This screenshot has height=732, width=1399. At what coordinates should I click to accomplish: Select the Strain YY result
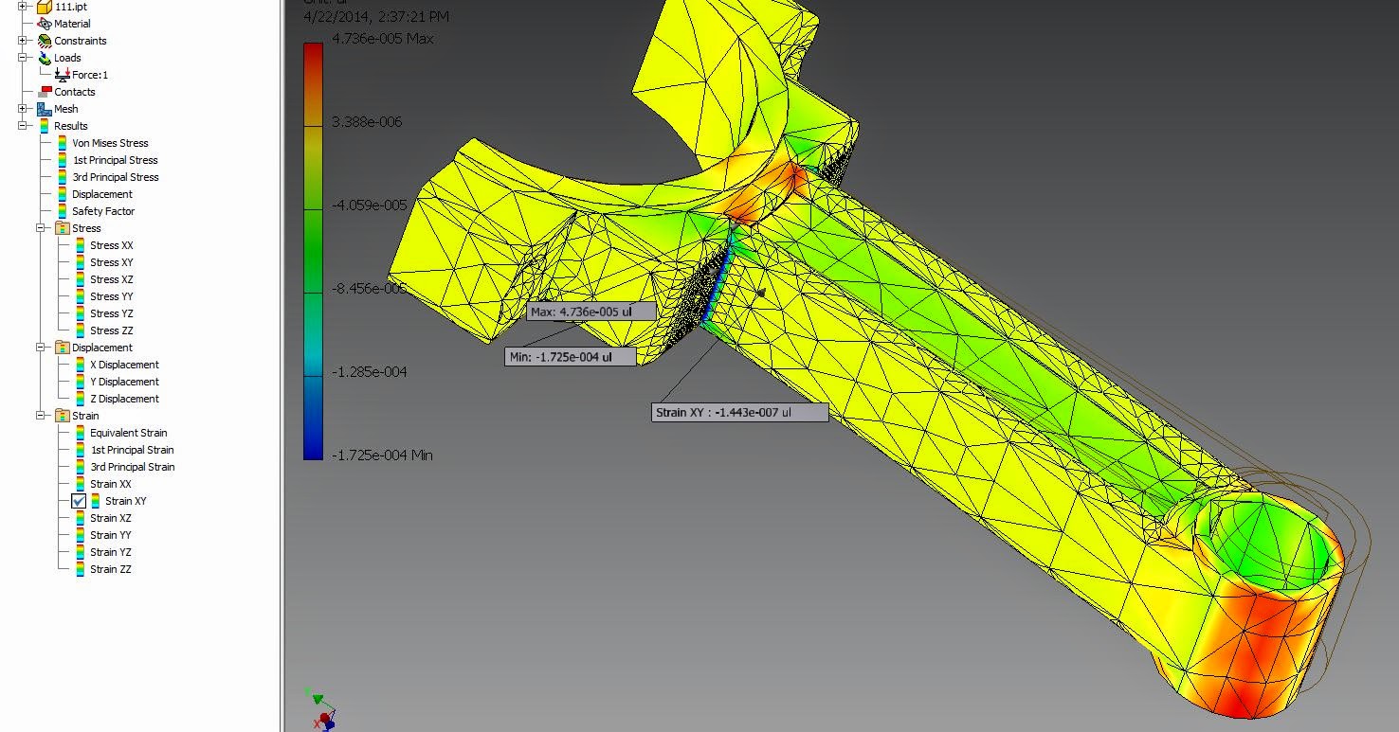point(111,535)
